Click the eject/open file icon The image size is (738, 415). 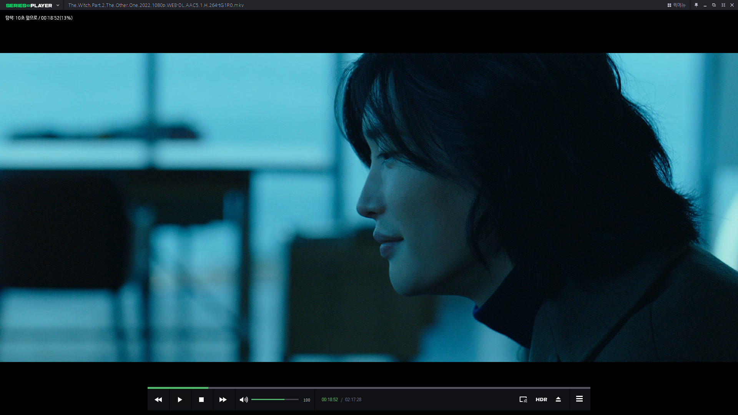click(558, 400)
